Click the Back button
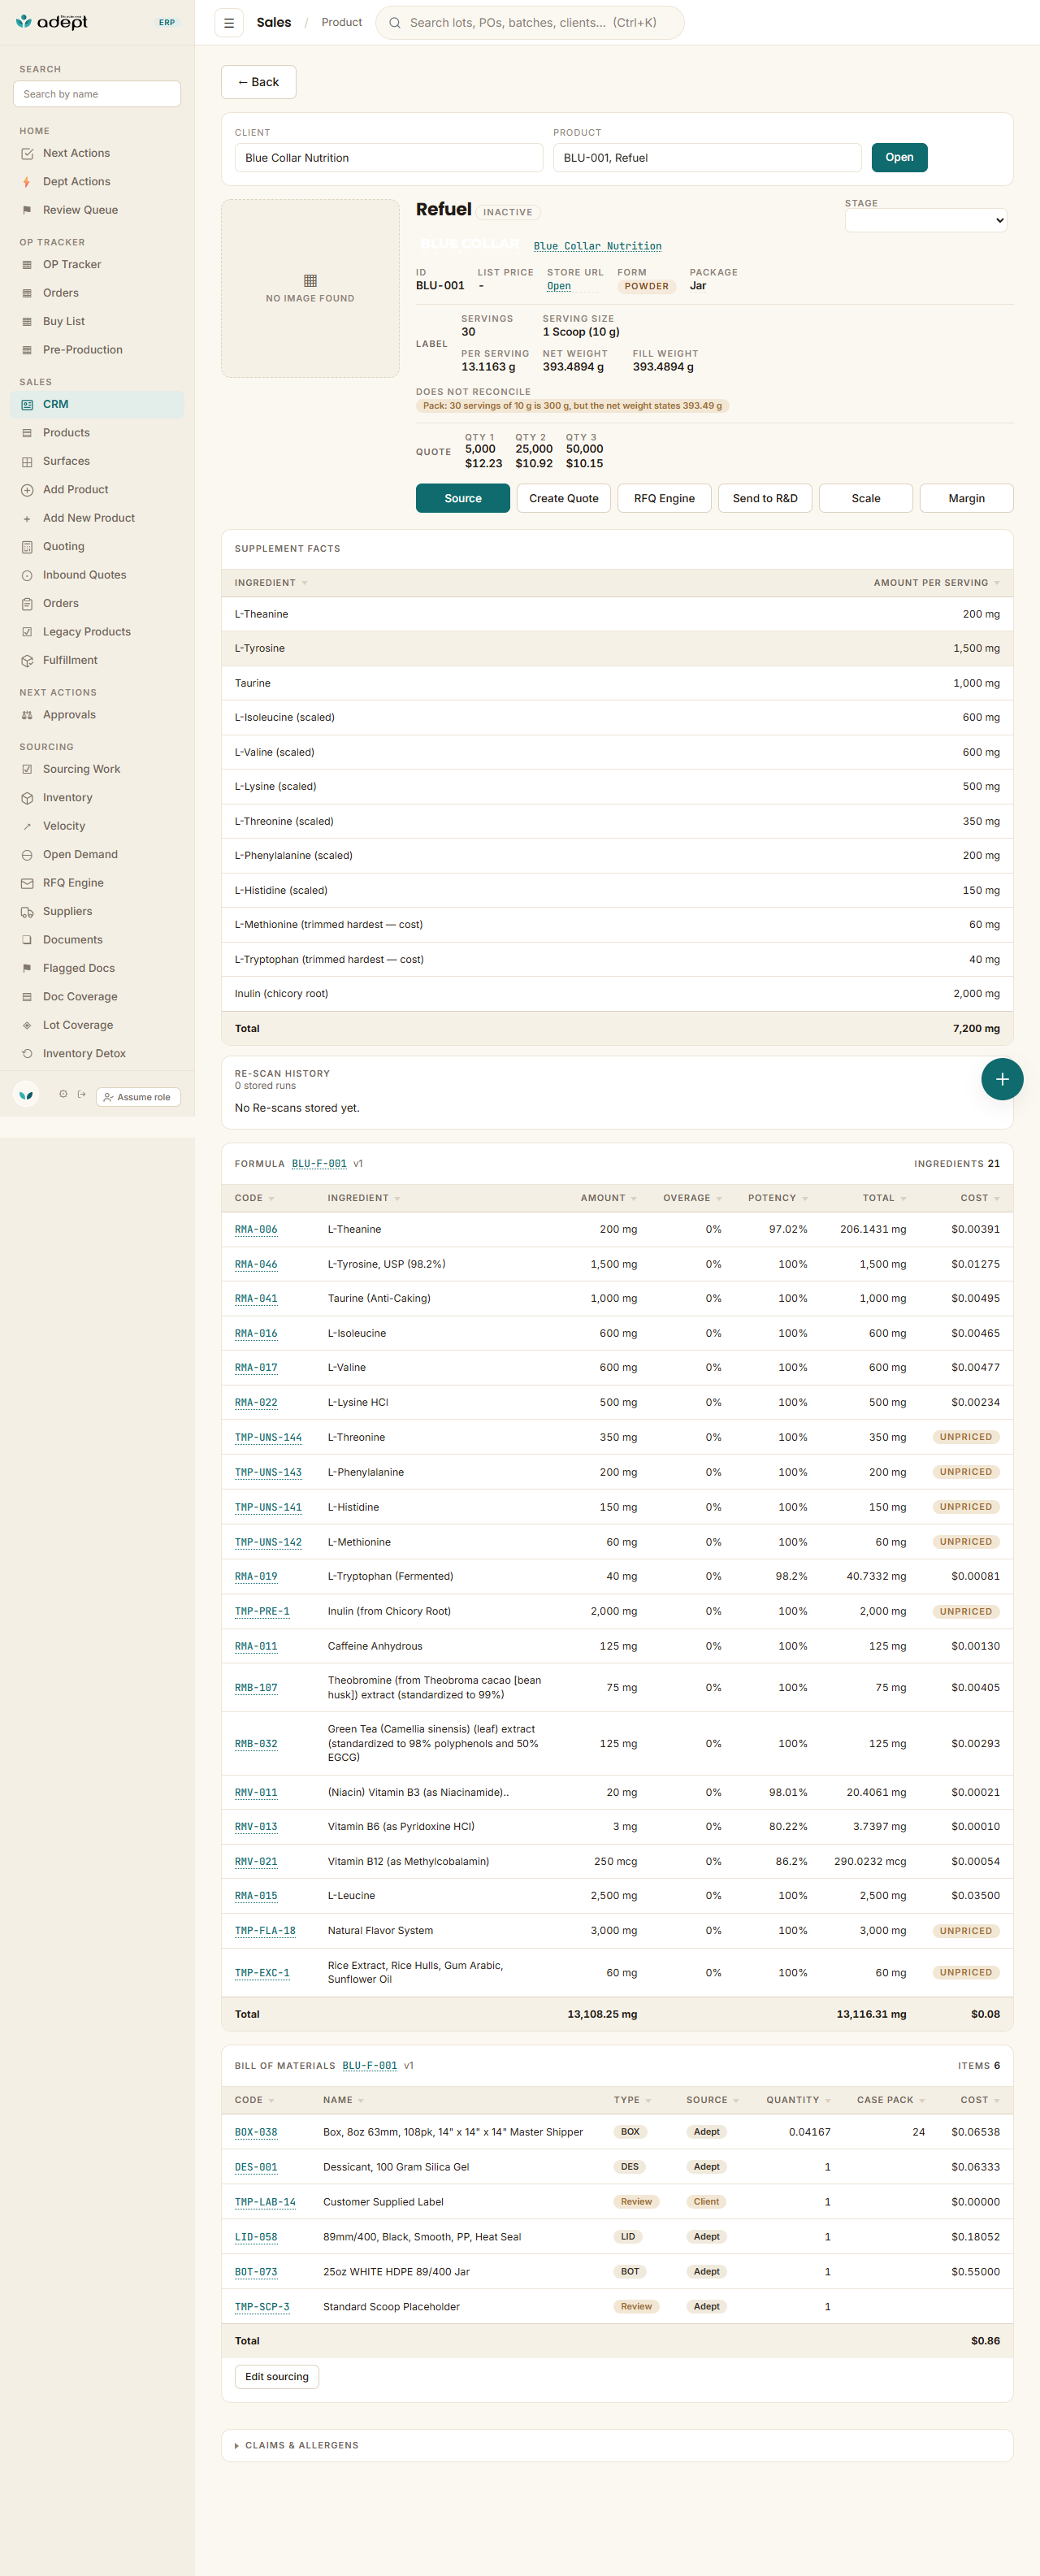 click(258, 82)
